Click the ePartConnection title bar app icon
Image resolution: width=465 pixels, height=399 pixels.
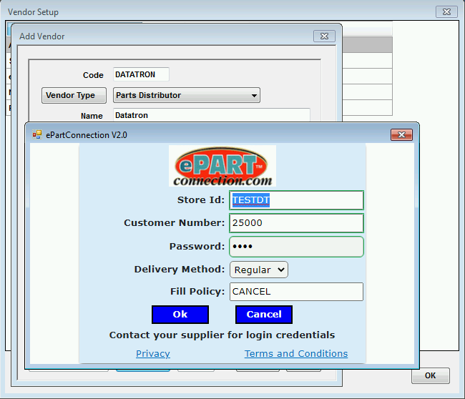37,134
